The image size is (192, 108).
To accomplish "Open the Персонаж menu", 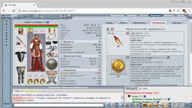I will click(156, 15).
